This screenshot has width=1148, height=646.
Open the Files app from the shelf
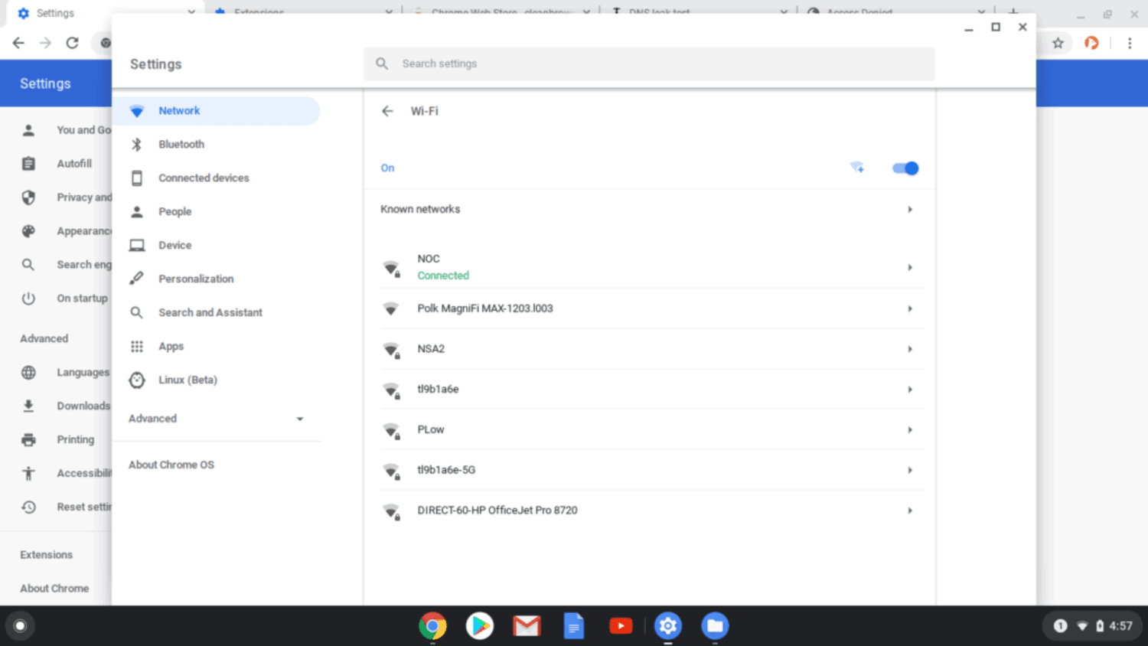715,626
